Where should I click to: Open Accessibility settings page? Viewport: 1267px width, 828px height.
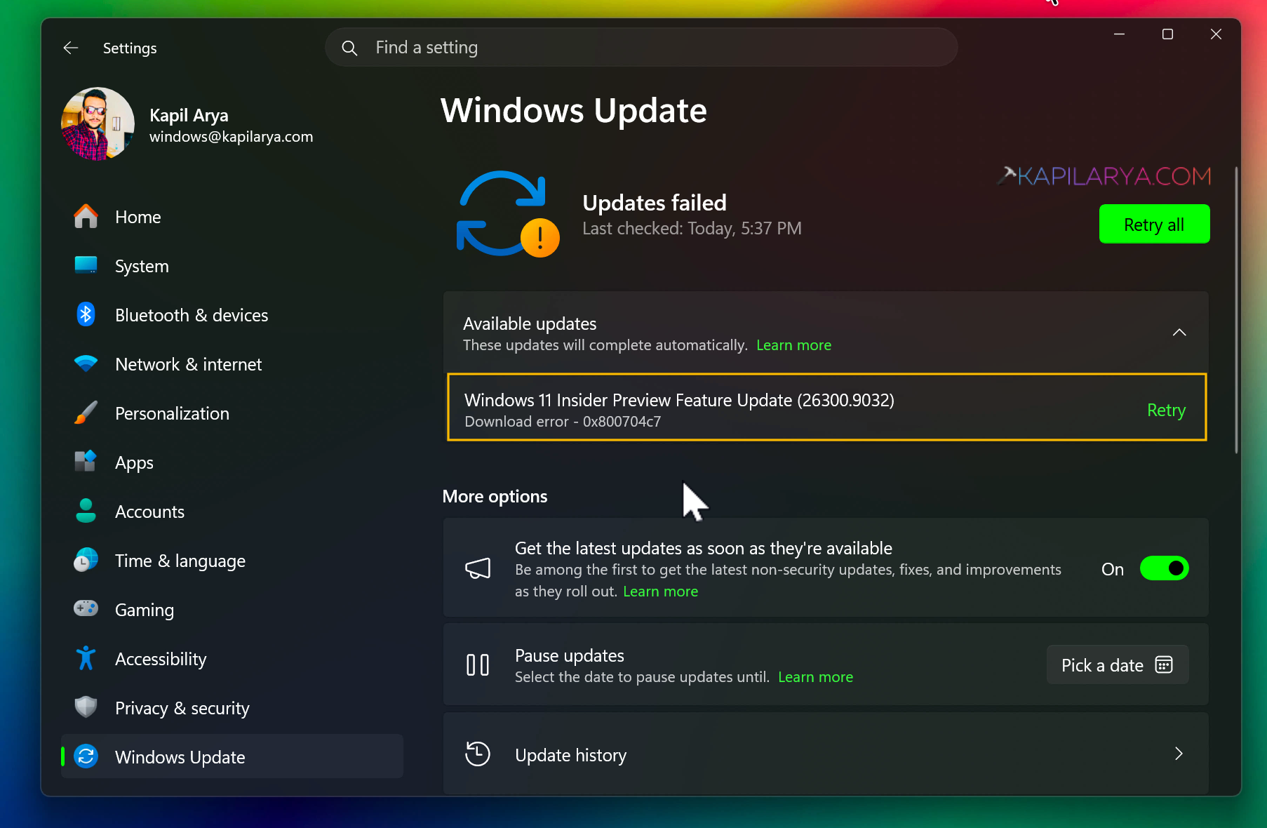tap(232, 659)
